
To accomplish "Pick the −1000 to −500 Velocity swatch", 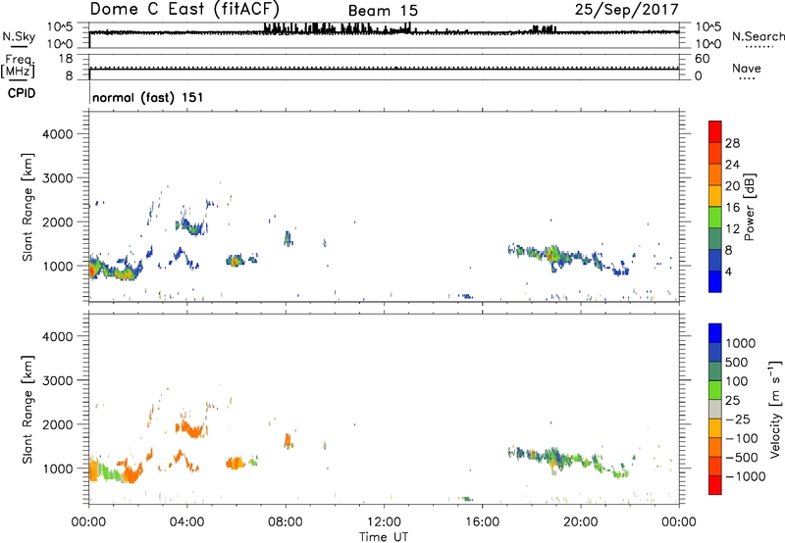I will point(715,466).
